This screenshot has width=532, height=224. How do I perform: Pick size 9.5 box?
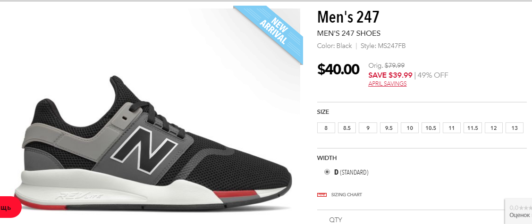(389, 128)
